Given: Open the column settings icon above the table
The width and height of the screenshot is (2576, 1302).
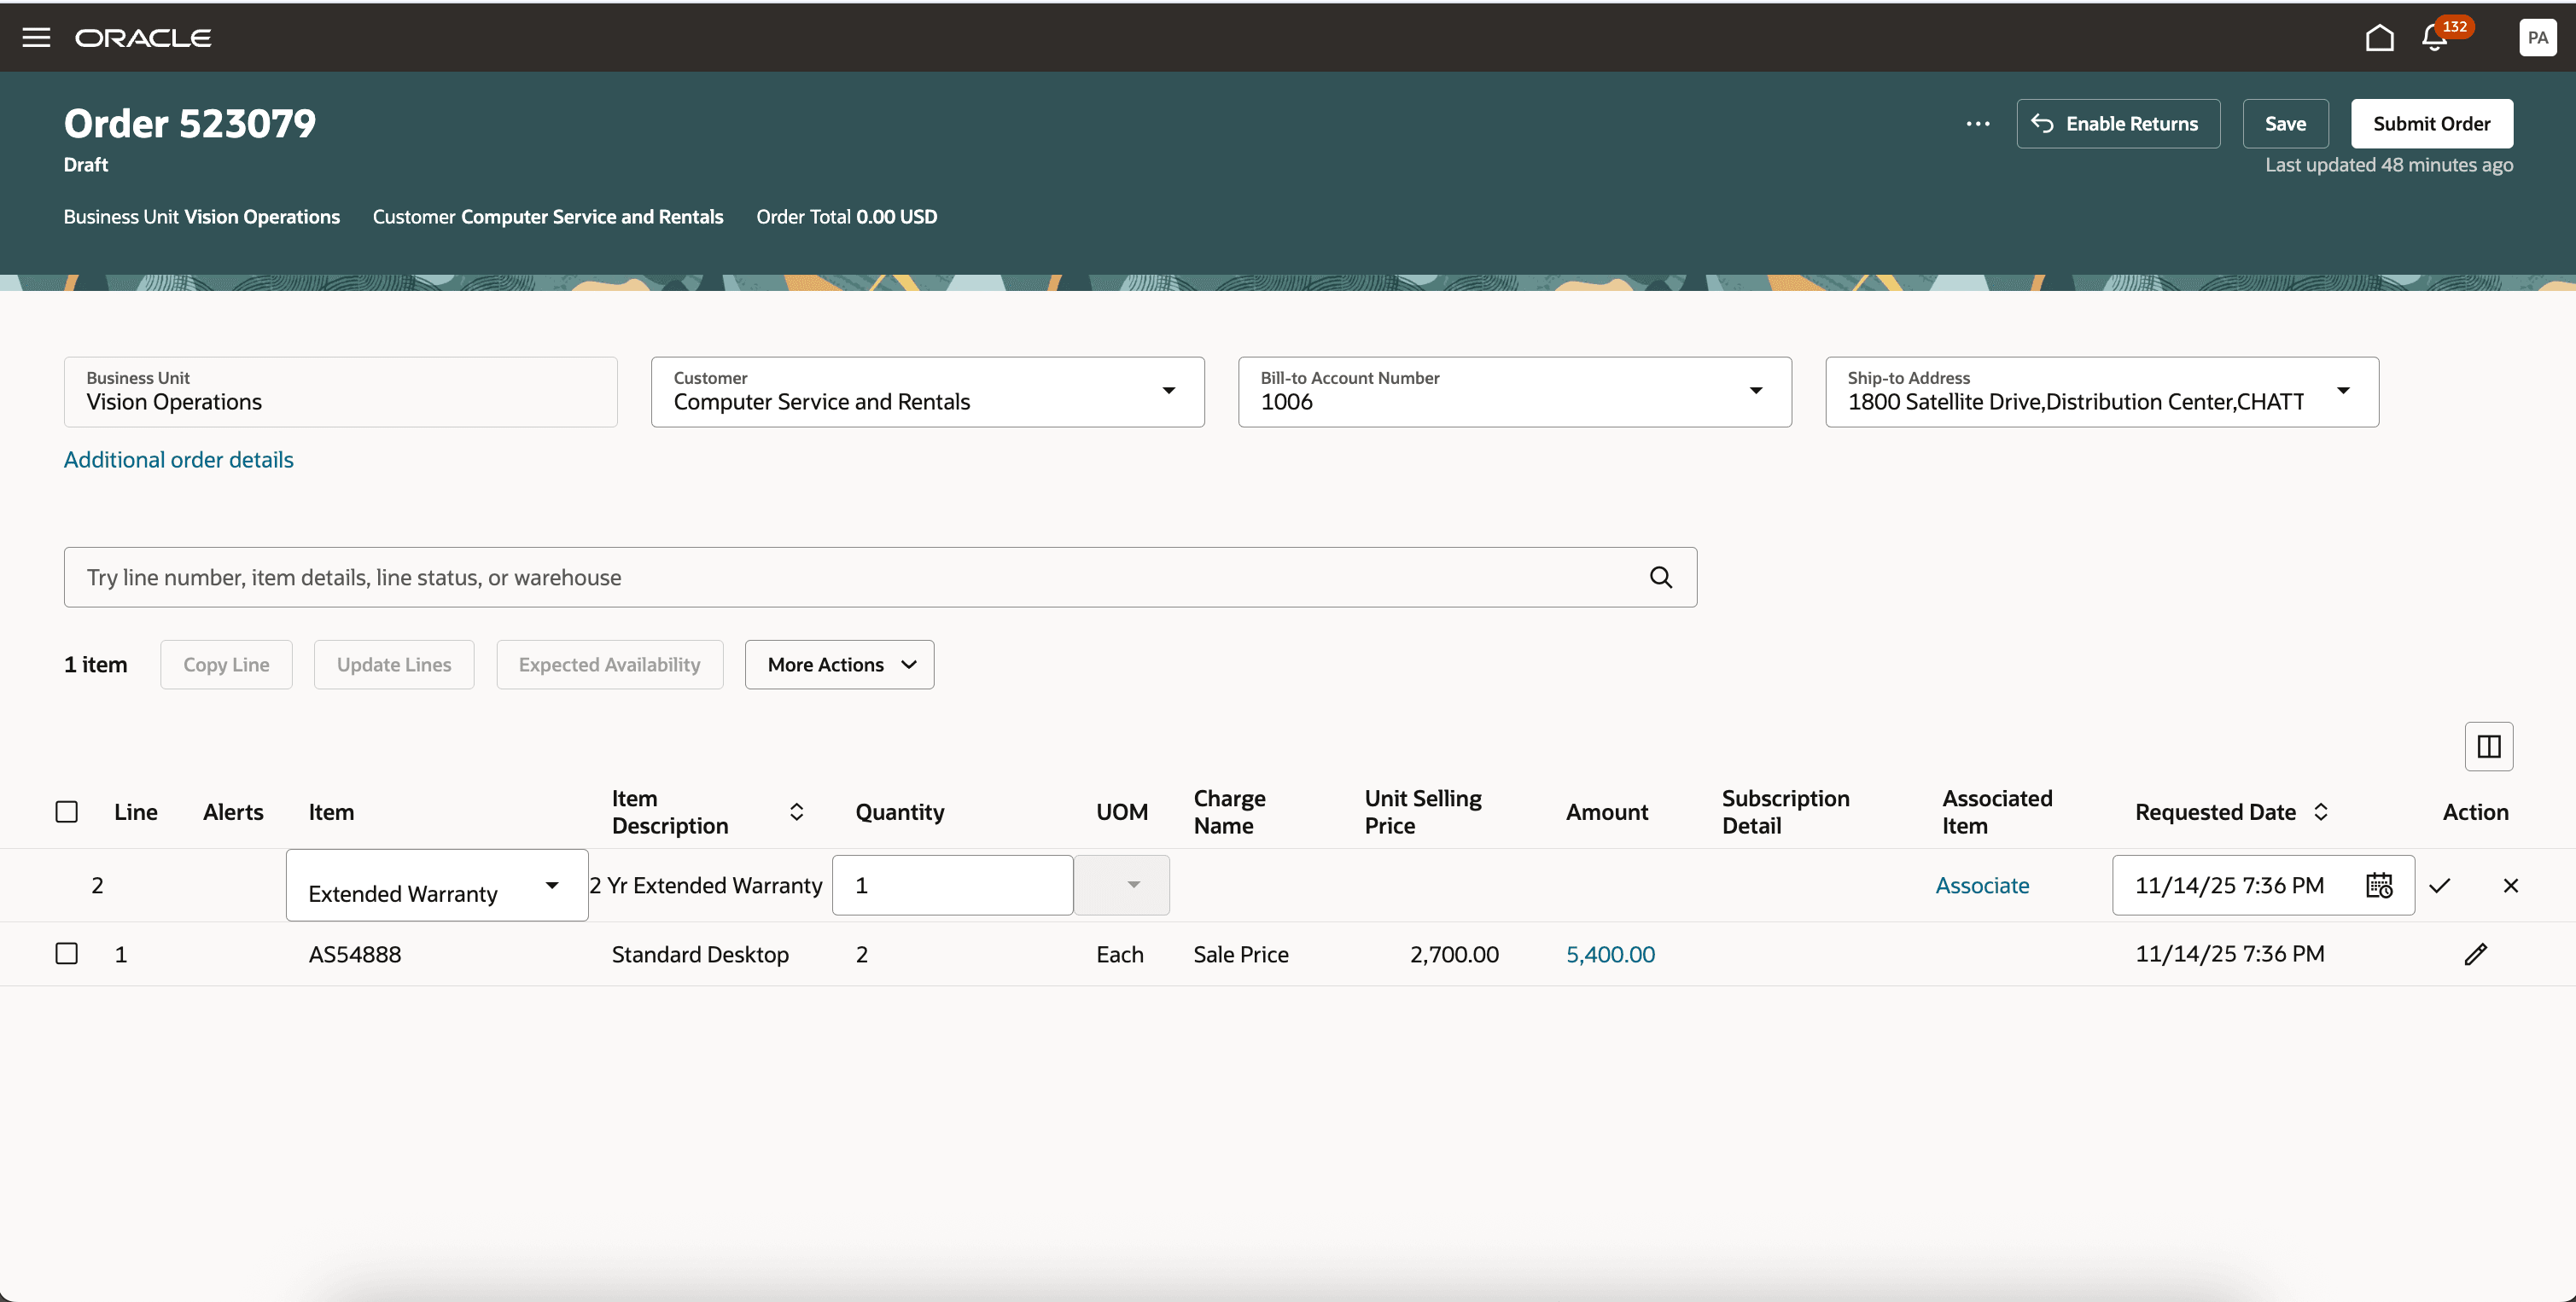Looking at the screenshot, I should coord(2488,747).
